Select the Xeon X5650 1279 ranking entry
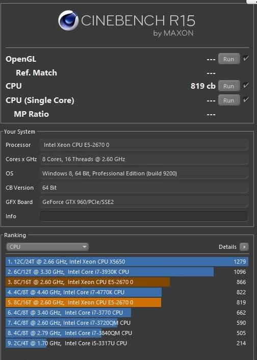 (127, 262)
